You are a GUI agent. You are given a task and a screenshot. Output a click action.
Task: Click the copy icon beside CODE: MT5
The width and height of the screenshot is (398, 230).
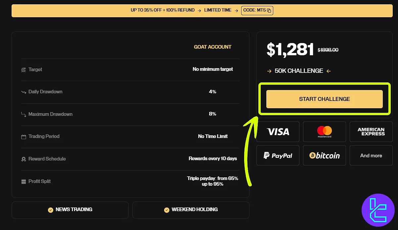(x=269, y=11)
